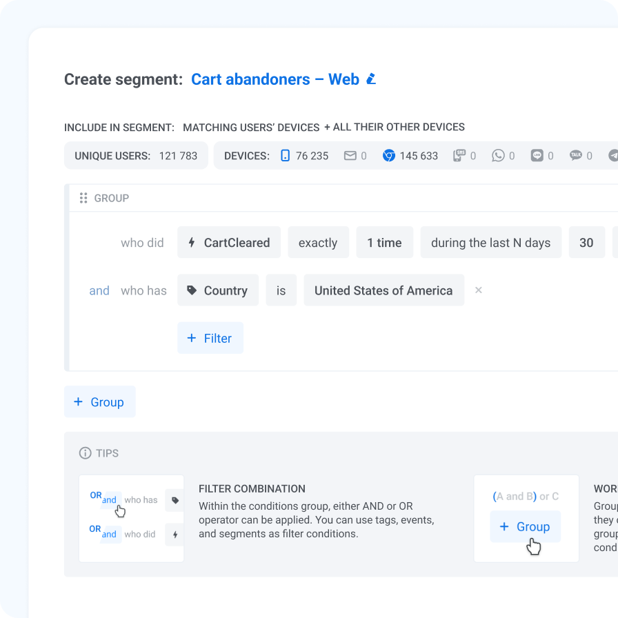Edit segment name via the pencil icon
Image resolution: width=618 pixels, height=618 pixels.
[371, 79]
